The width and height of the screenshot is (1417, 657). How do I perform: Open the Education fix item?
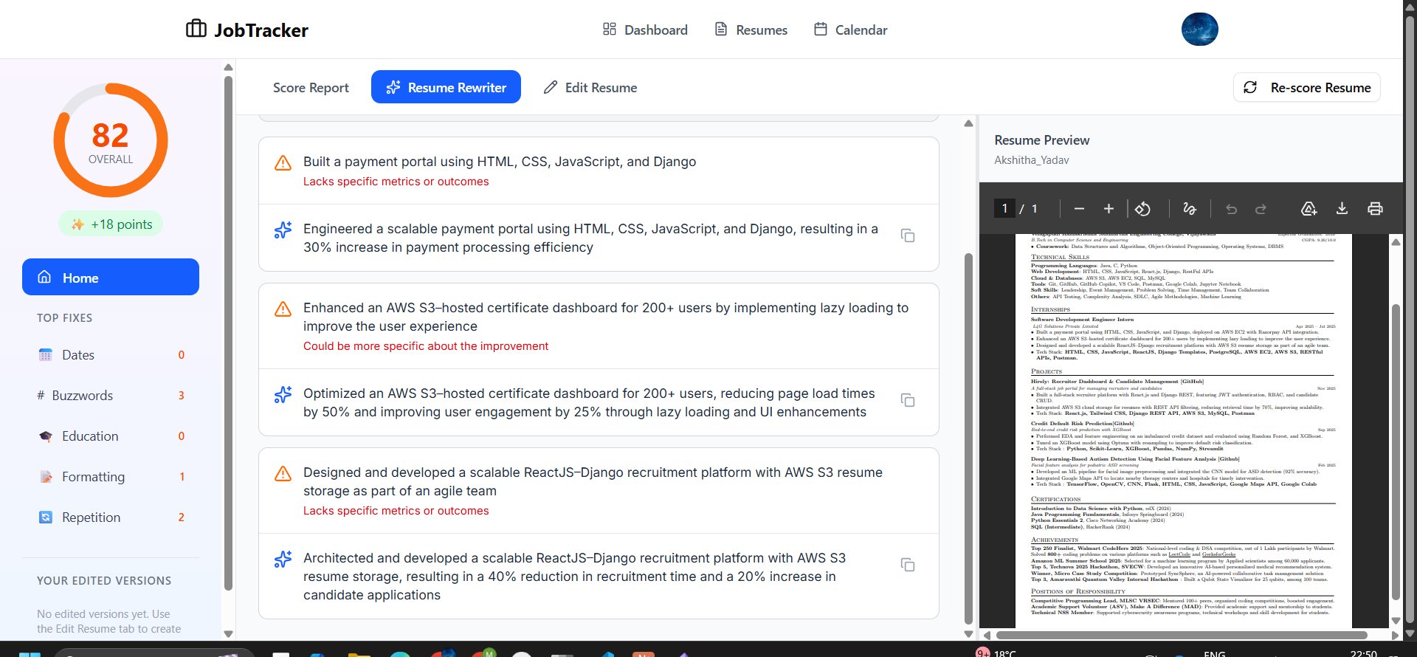111,436
